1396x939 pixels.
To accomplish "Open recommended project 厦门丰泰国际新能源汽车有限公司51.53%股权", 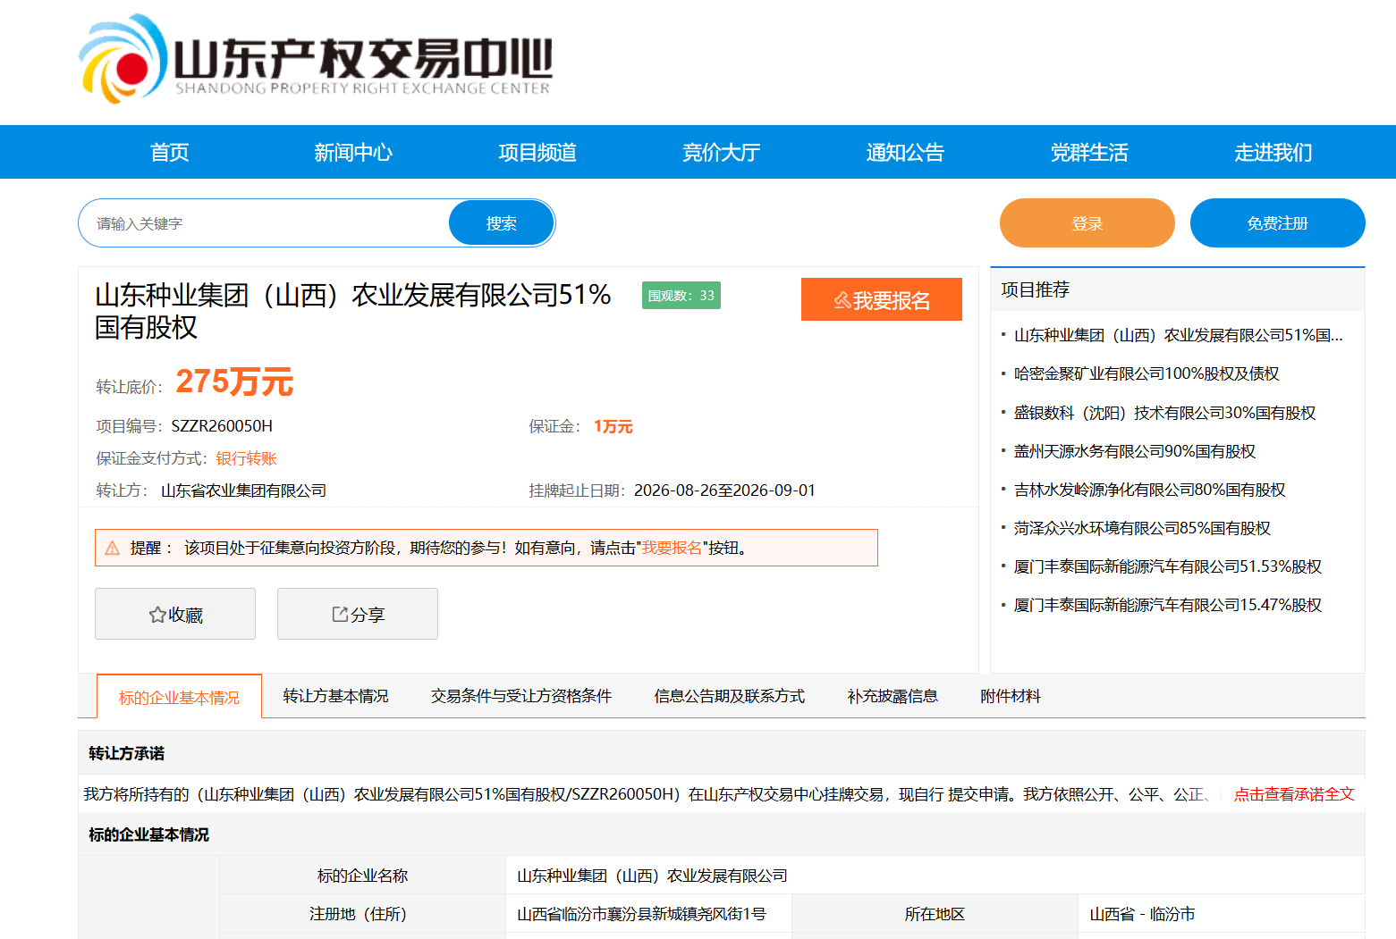I will tap(1168, 566).
